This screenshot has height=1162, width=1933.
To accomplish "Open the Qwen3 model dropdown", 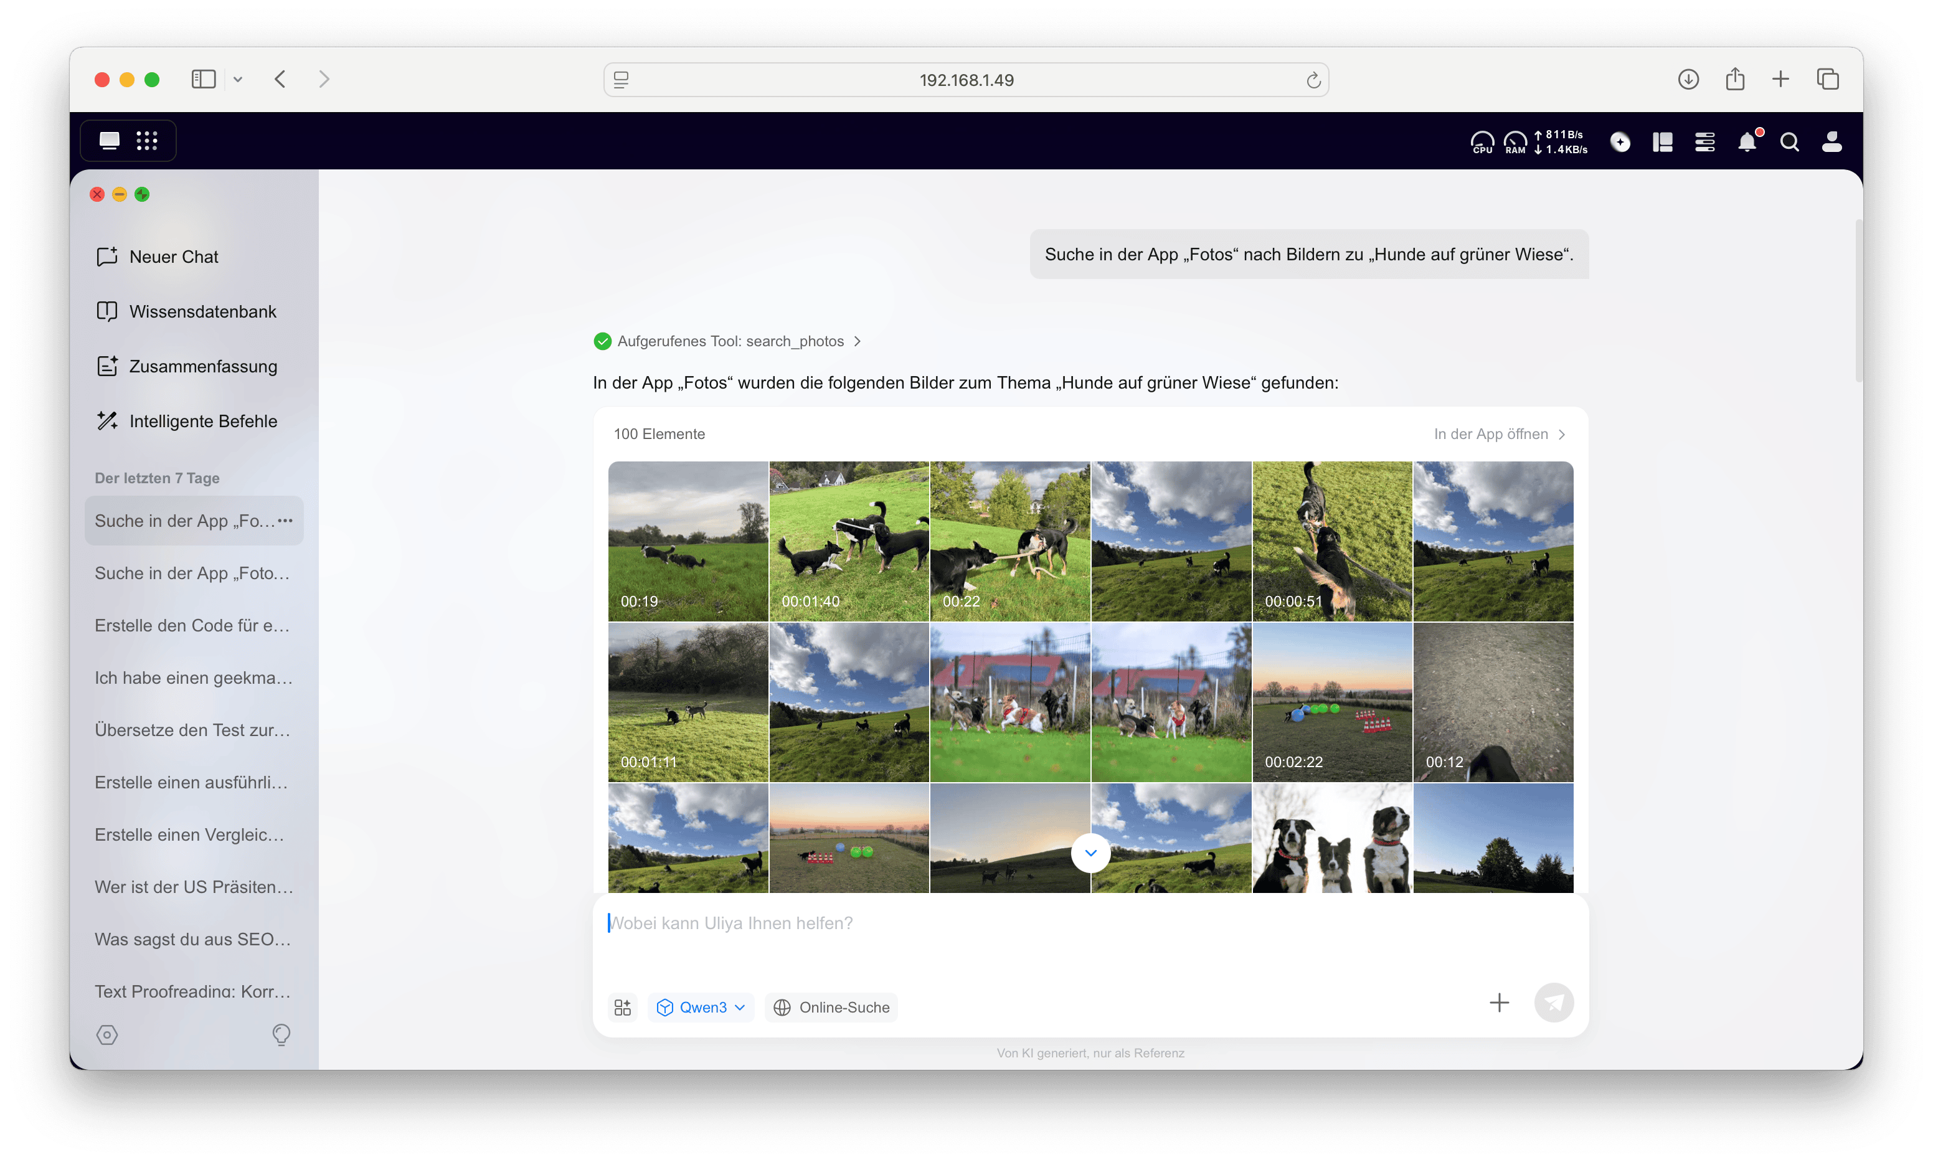I will [x=701, y=1007].
